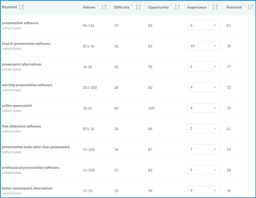Sort by Opportunity using sort arrows
The image size is (256, 198).
177,7
